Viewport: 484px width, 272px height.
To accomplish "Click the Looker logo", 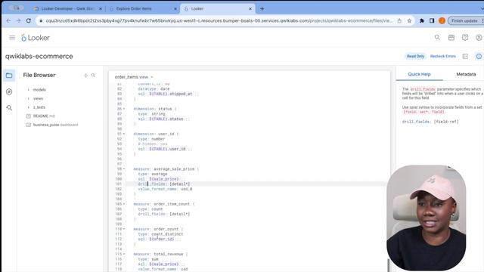I will click(36, 38).
